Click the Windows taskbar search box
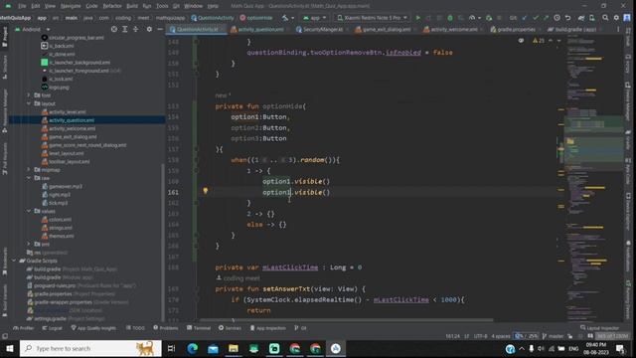Screen dimensions: 636x358 (x=90, y=348)
